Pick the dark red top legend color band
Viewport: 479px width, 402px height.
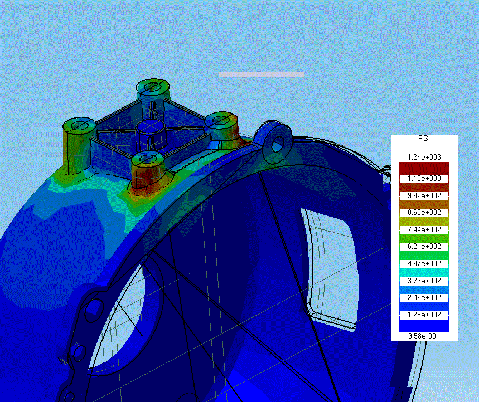tap(424, 168)
